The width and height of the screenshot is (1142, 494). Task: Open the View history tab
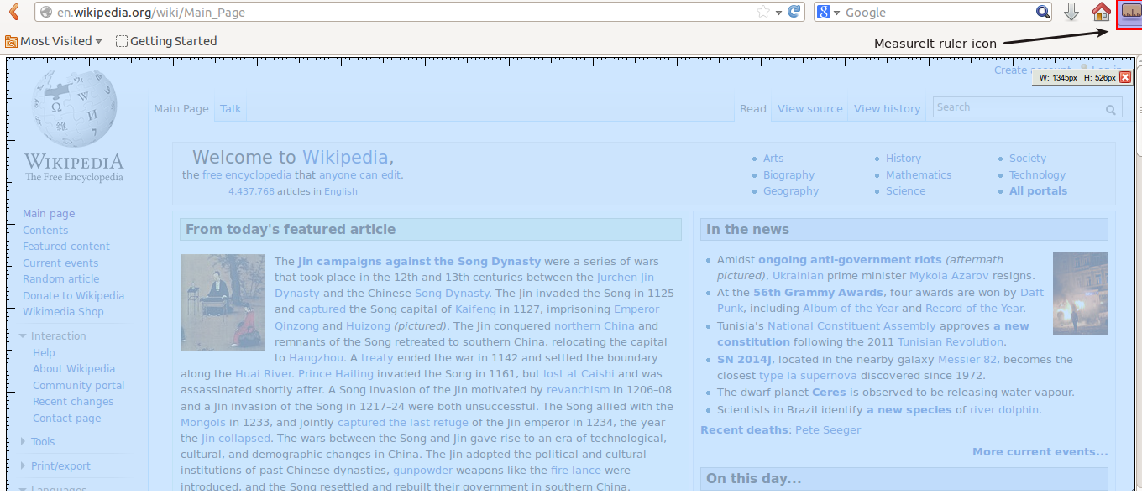(x=888, y=109)
